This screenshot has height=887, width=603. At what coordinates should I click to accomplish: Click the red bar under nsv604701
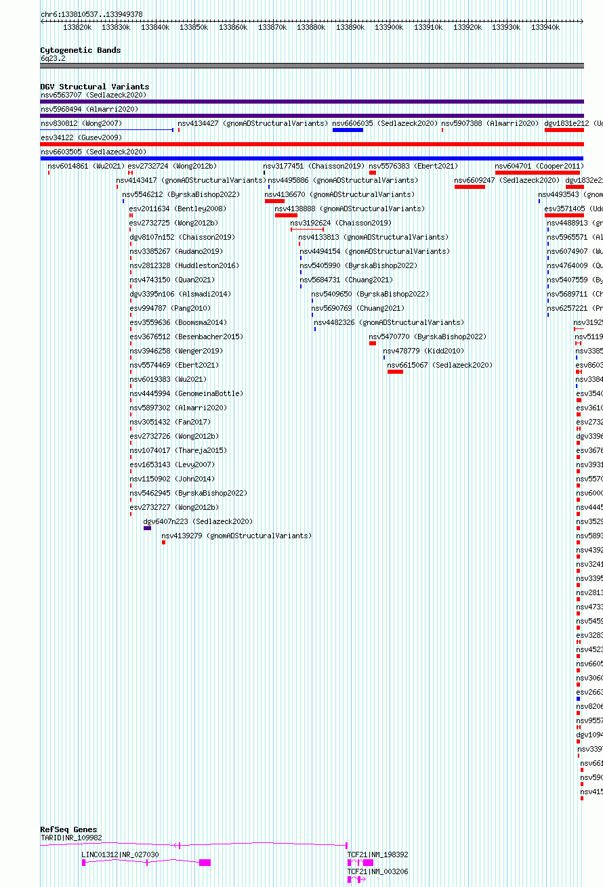537,173
